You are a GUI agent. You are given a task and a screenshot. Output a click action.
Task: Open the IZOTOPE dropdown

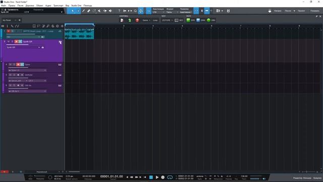pos(167,20)
